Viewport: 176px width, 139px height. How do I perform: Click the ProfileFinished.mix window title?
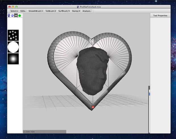coord(90,7)
